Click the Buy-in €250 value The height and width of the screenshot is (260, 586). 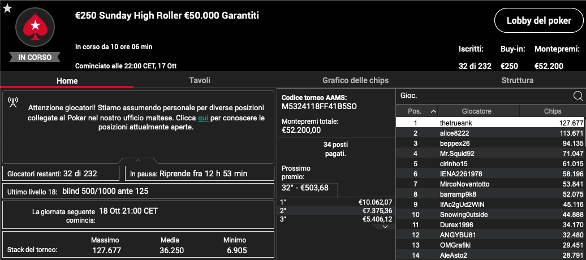pyautogui.click(x=510, y=67)
